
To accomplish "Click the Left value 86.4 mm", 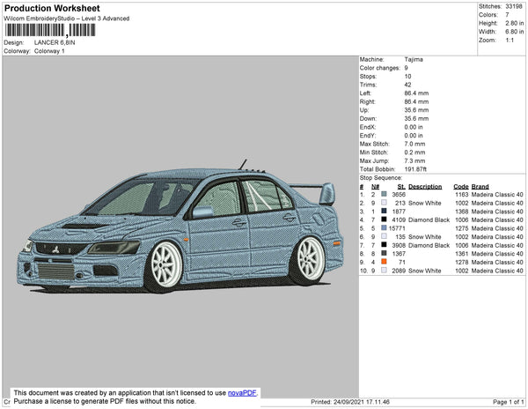I will click(x=416, y=93).
